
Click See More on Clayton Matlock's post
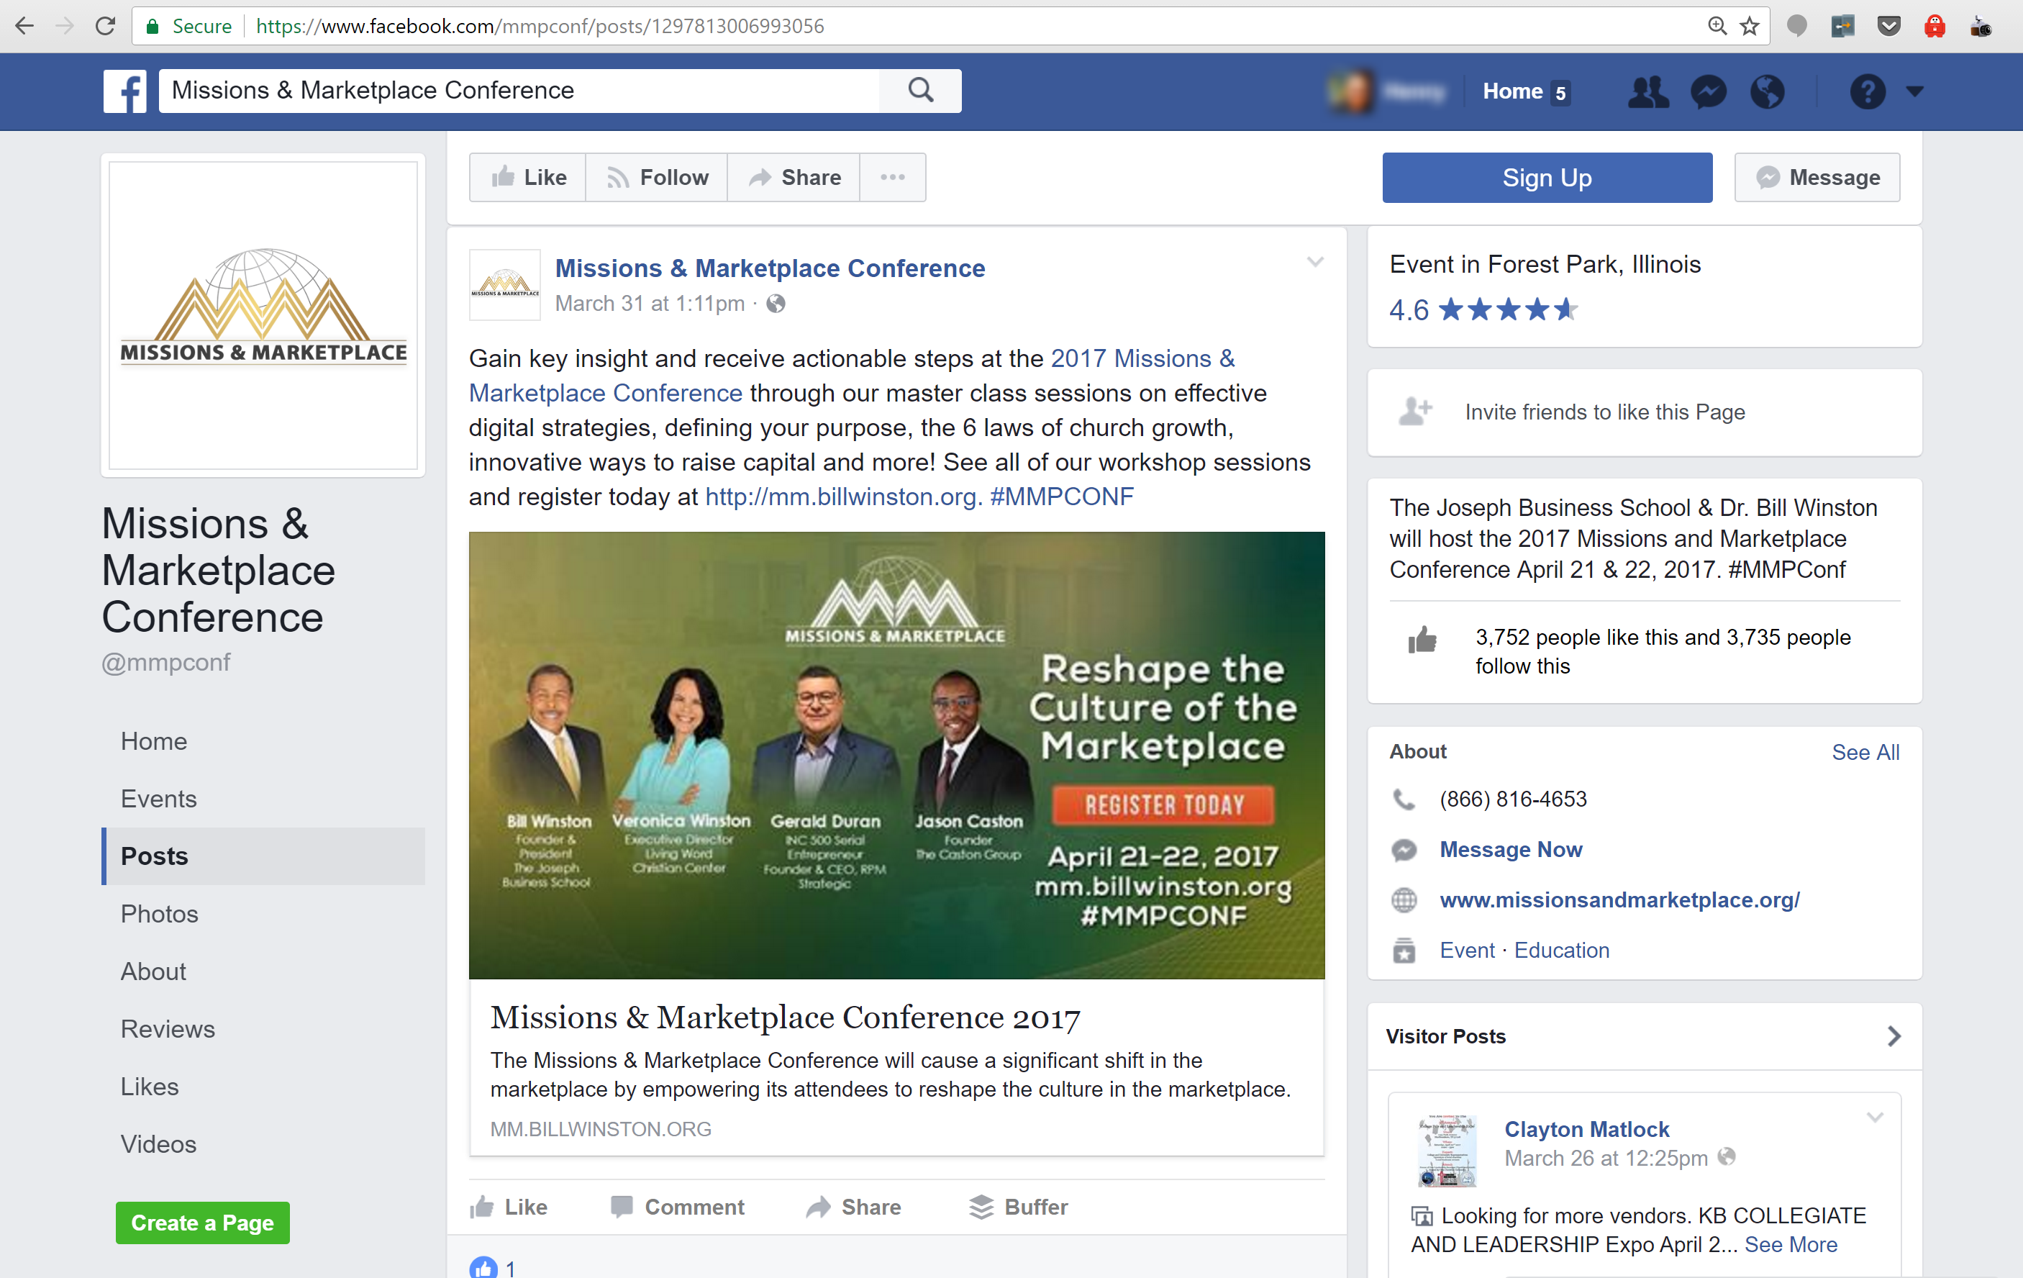(1791, 1244)
